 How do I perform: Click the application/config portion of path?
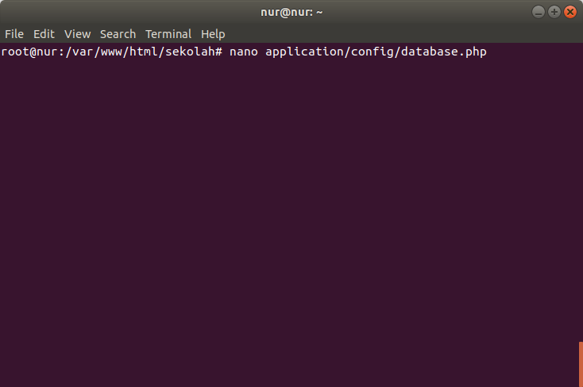pos(330,52)
